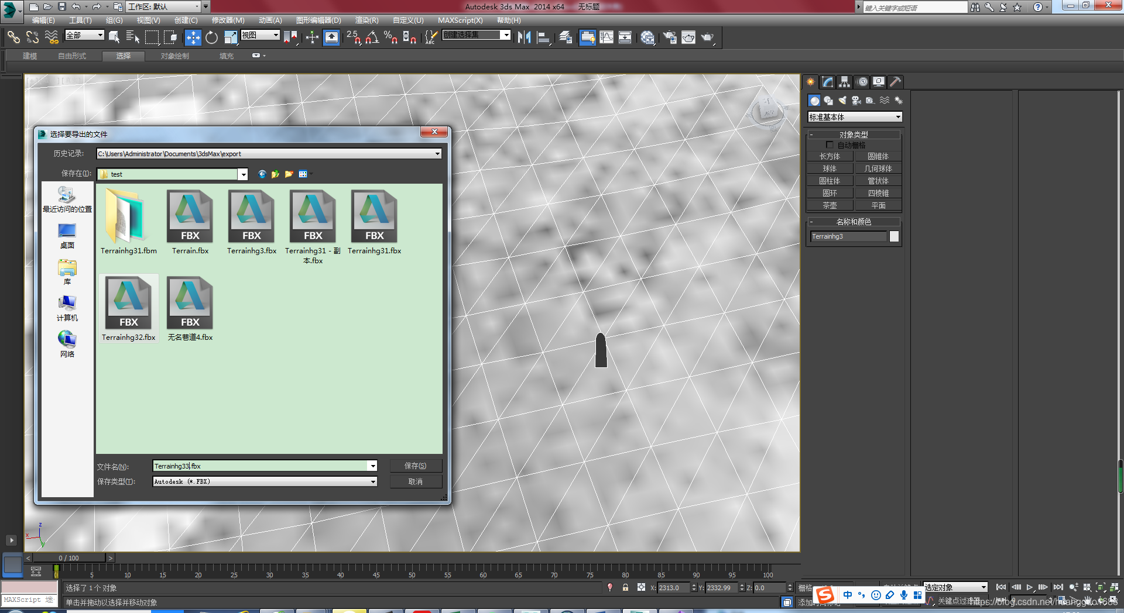Click the Align tool icon
The height and width of the screenshot is (613, 1124).
[x=543, y=37]
